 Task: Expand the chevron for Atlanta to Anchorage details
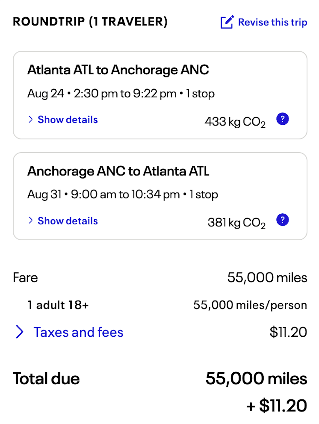point(30,119)
